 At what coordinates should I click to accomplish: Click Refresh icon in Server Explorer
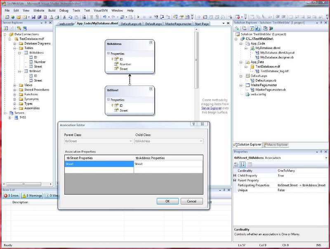click(6, 28)
